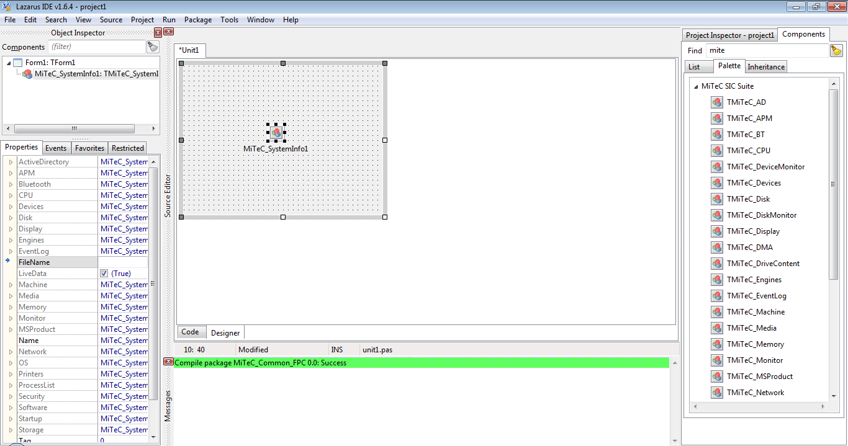Expand the ActiveDirectory property

point(11,162)
